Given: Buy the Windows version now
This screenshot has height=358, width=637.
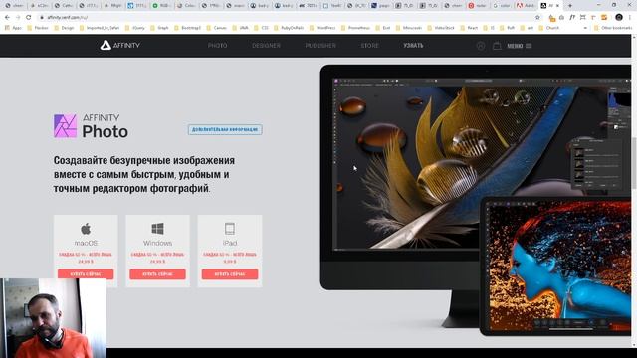Looking at the screenshot, I should pos(157,274).
